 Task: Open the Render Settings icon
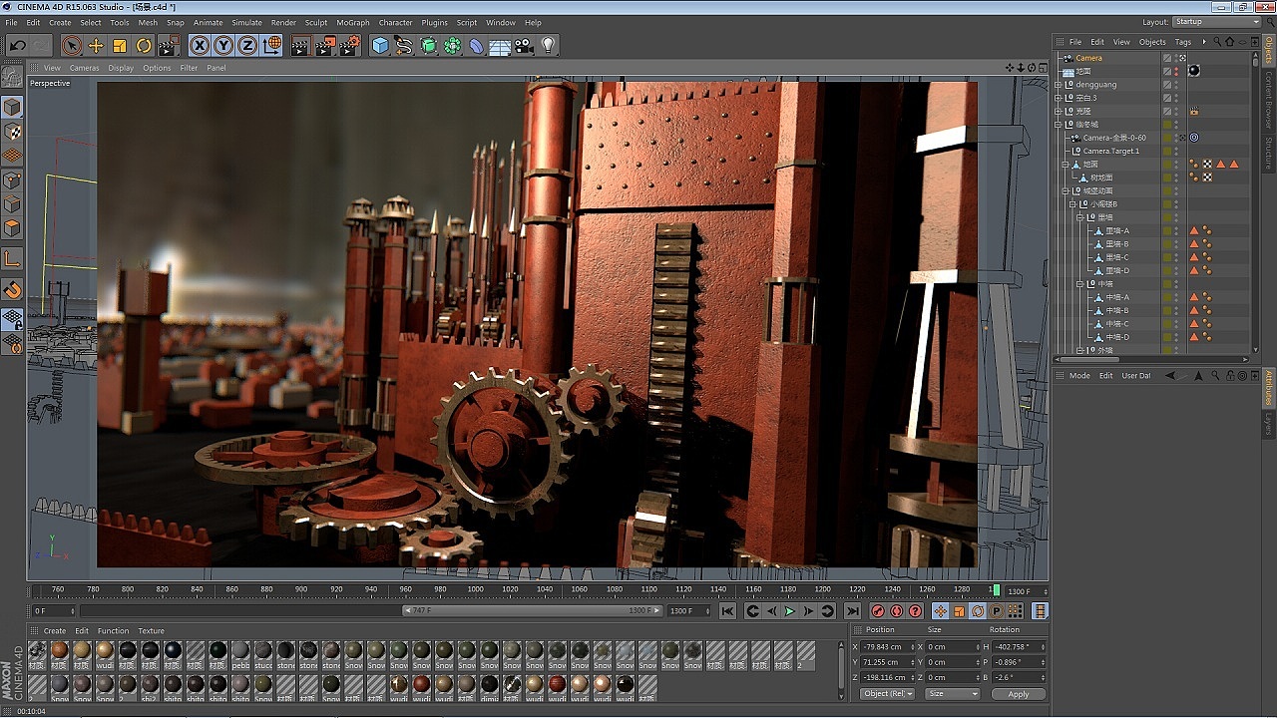point(349,45)
